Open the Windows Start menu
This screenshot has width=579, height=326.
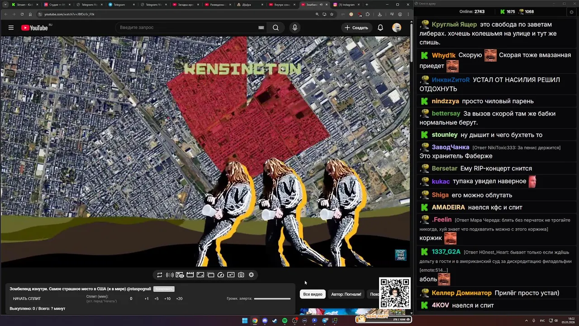pyautogui.click(x=245, y=321)
